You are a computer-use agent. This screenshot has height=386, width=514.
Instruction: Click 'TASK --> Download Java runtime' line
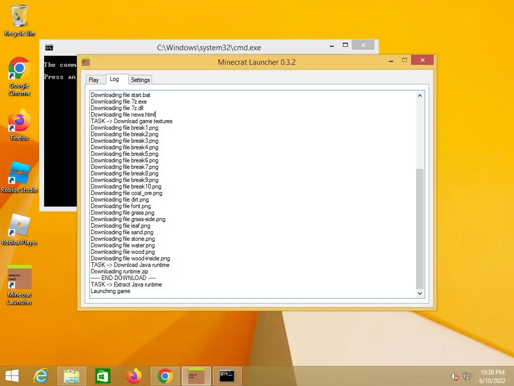130,265
